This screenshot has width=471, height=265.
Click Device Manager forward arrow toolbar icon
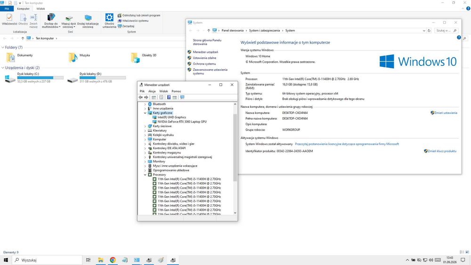coord(146,97)
